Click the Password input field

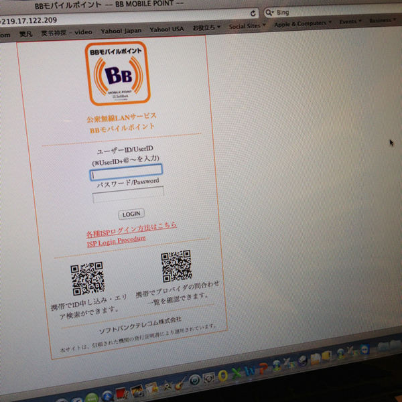coord(128,194)
